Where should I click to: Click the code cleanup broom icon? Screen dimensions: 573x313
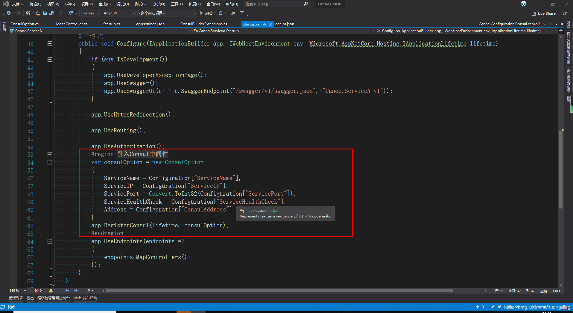pos(89,291)
